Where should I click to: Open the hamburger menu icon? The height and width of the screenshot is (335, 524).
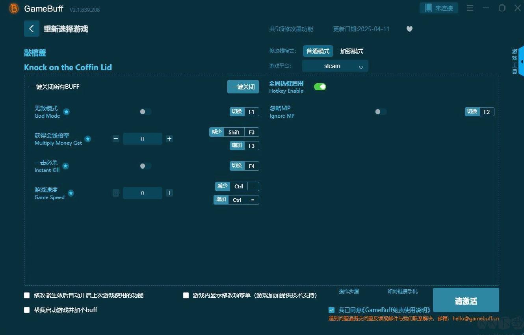(x=470, y=8)
